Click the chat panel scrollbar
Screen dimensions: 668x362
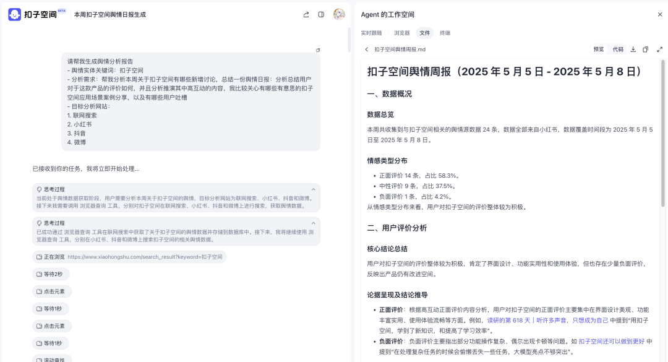[349, 40]
